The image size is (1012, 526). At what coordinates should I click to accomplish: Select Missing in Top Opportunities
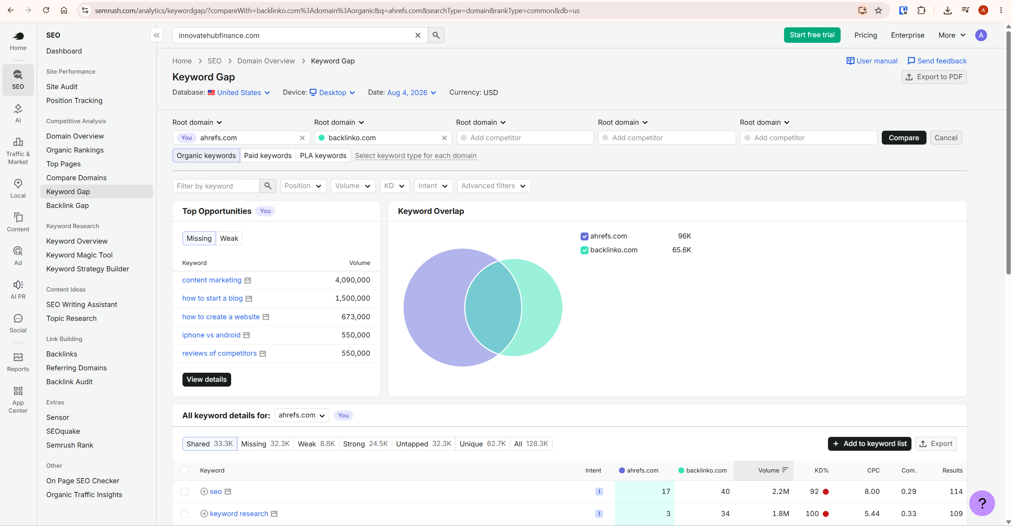tap(199, 238)
